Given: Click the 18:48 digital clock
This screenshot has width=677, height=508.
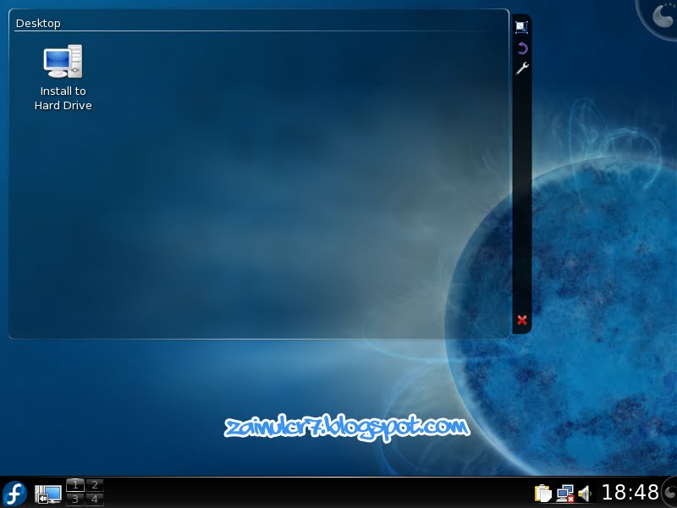Looking at the screenshot, I should [630, 493].
